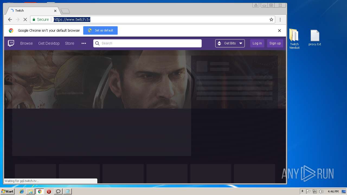Select the proxy.txt desktop file
The height and width of the screenshot is (195, 347).
tap(315, 38)
